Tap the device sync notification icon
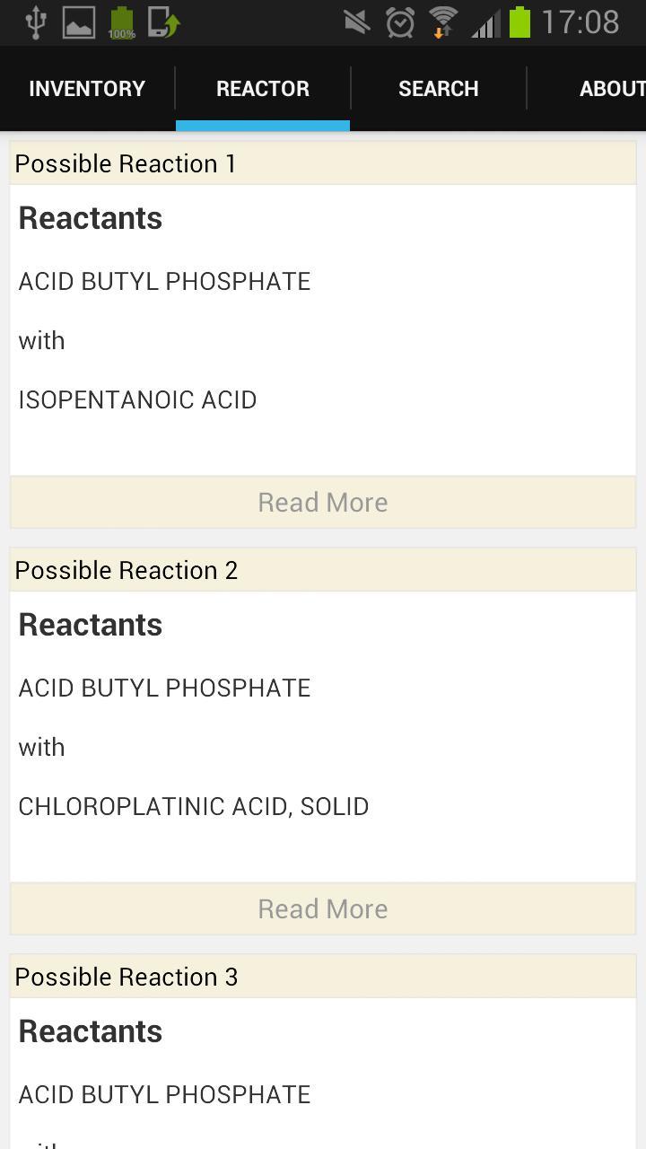 click(x=163, y=22)
